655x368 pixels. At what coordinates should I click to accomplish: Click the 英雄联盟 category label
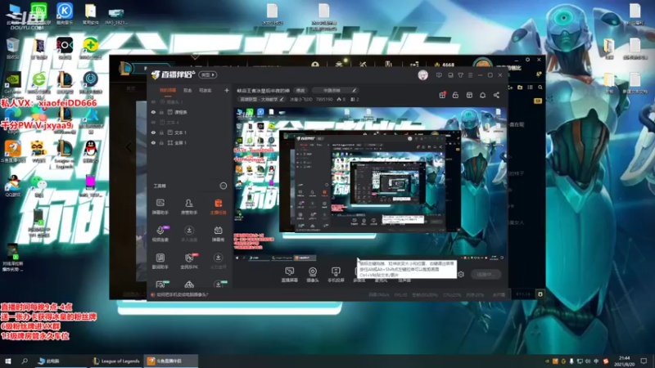click(259, 99)
